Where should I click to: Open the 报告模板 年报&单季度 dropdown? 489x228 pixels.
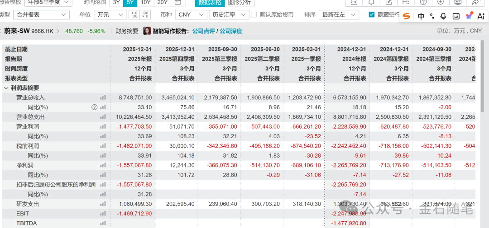point(48,2)
